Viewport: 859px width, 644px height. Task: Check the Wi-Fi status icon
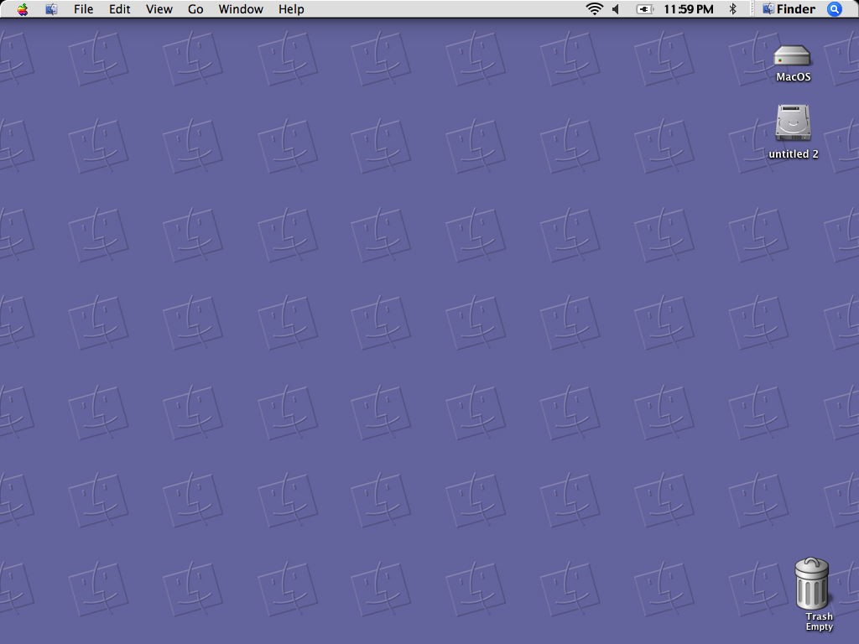click(x=595, y=8)
